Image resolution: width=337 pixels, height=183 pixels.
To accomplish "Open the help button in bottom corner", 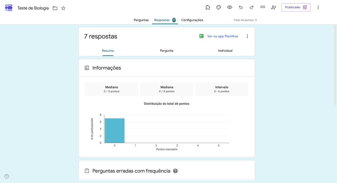I will pyautogui.click(x=7, y=176).
